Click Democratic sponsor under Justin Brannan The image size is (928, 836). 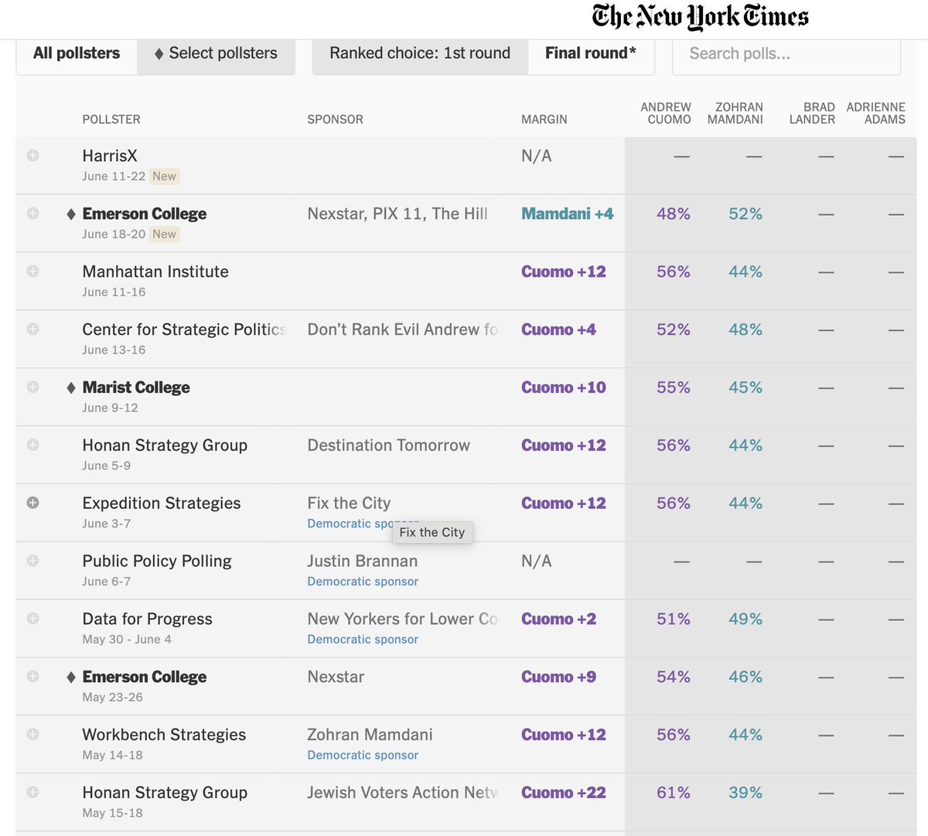(x=363, y=582)
